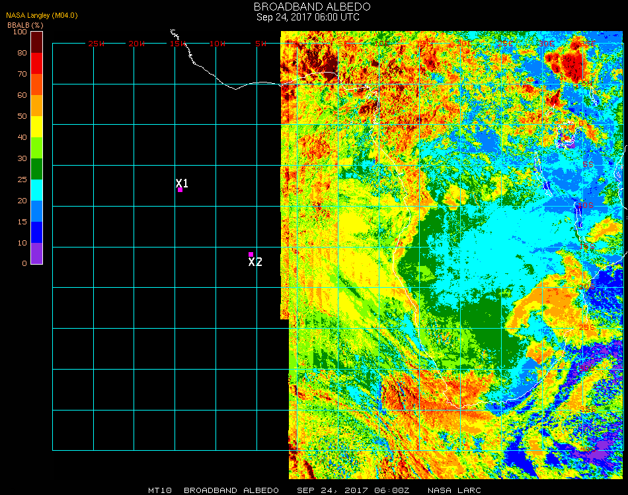Click the legend value "20"
The image size is (628, 495).
point(22,201)
